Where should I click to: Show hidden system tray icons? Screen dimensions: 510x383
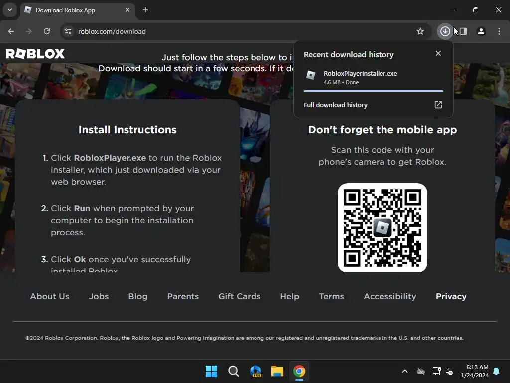405,371
